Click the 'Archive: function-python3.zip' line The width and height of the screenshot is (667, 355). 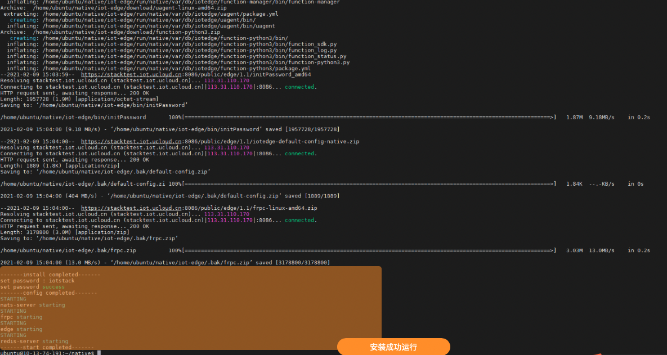pos(110,32)
